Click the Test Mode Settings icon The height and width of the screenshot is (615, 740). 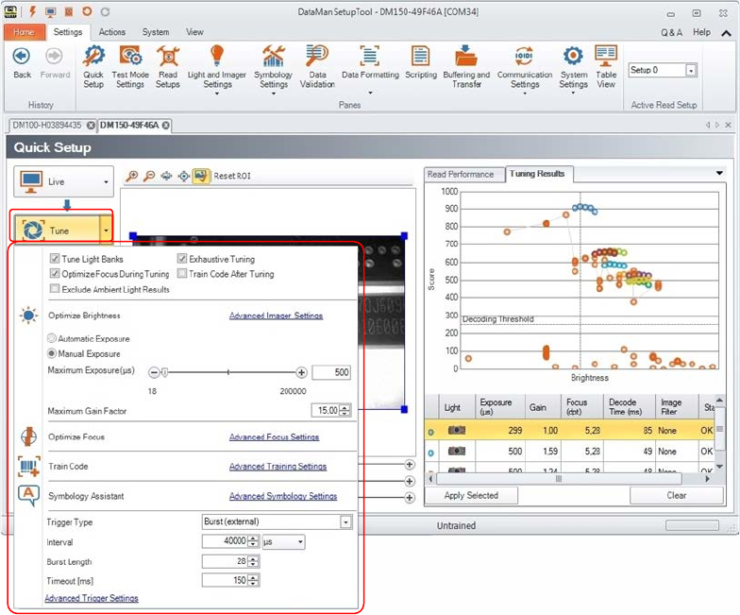(x=130, y=65)
